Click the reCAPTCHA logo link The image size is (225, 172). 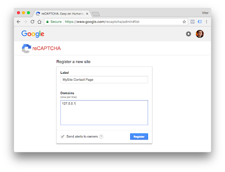click(41, 48)
